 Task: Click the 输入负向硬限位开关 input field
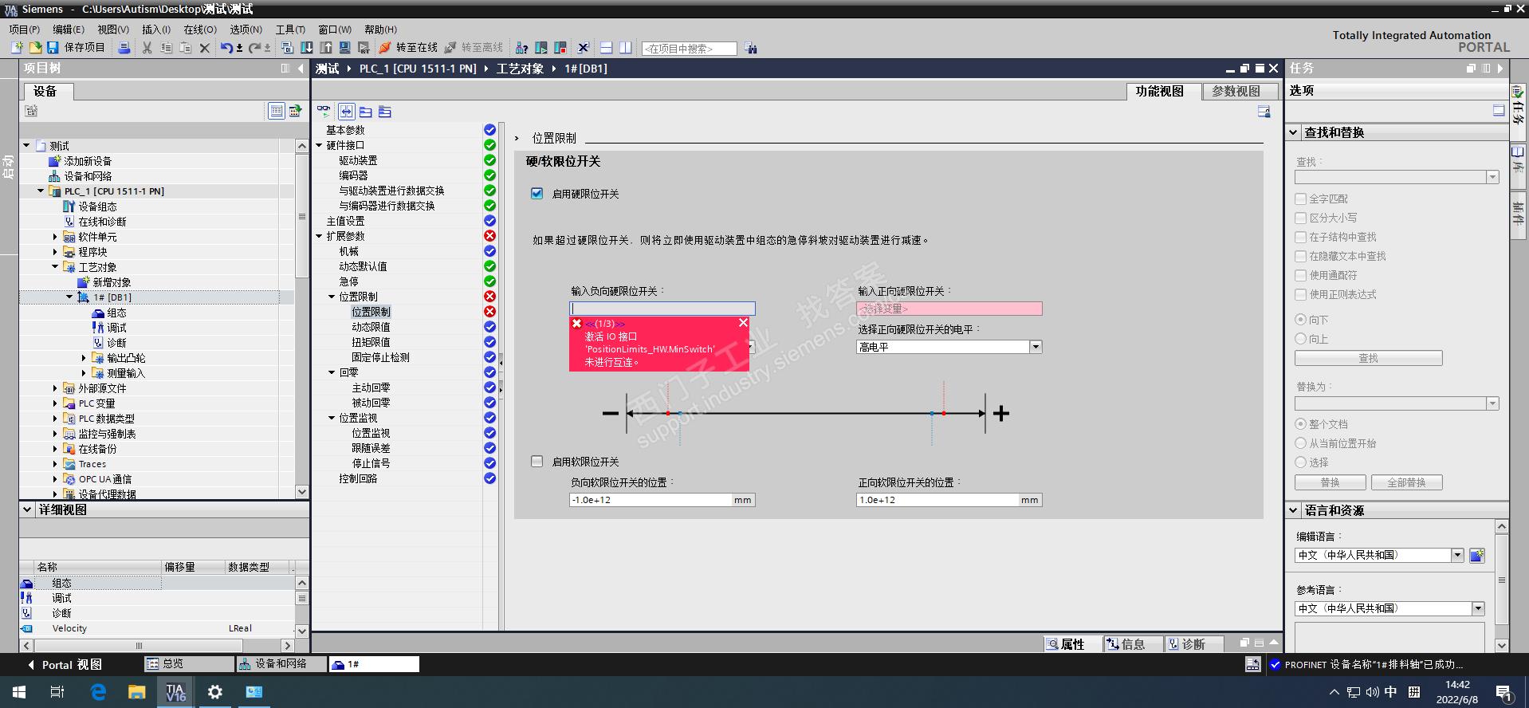662,309
